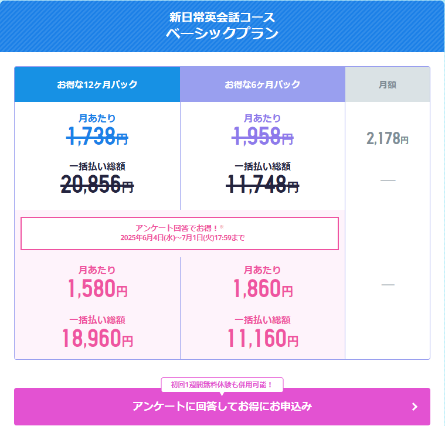Click the upper dash in the 月額 column
Viewport: 445px width, 426px height.
388,180
